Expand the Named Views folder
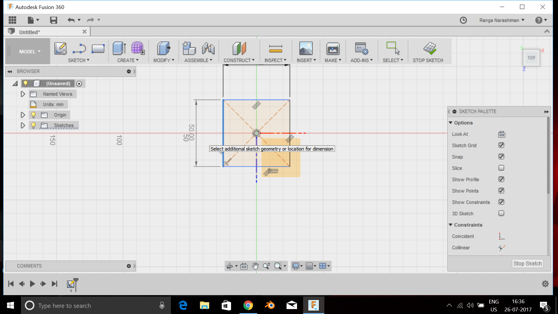The image size is (558, 314). point(23,94)
